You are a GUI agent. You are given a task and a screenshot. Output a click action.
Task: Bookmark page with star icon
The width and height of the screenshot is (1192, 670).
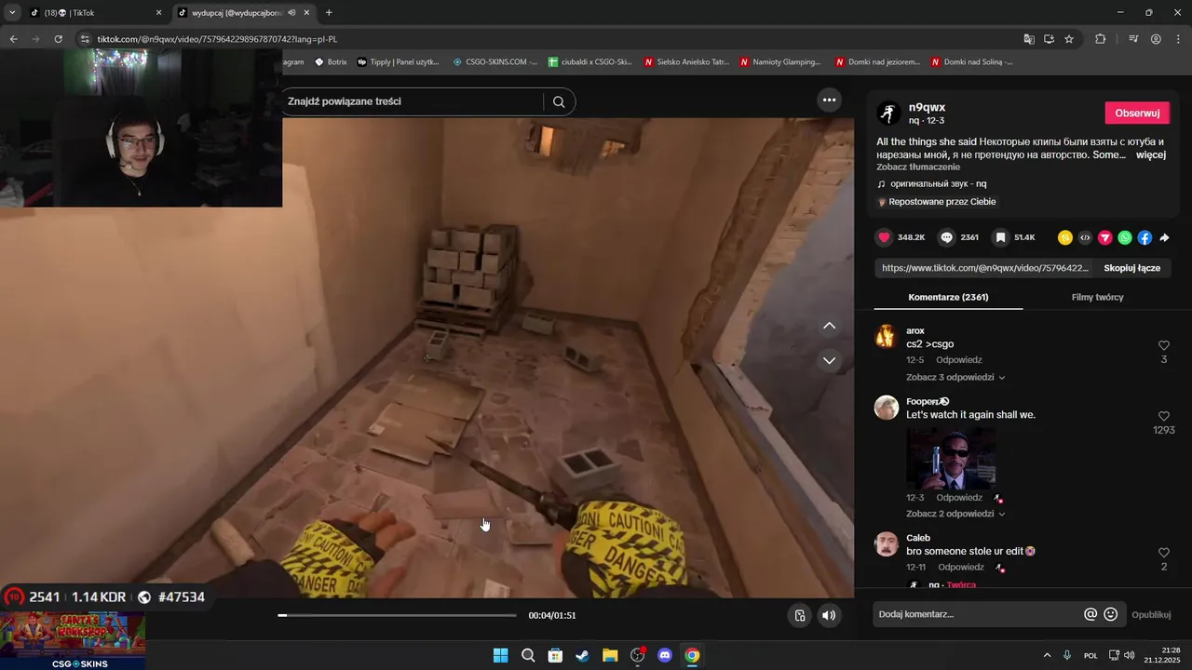(x=1069, y=39)
